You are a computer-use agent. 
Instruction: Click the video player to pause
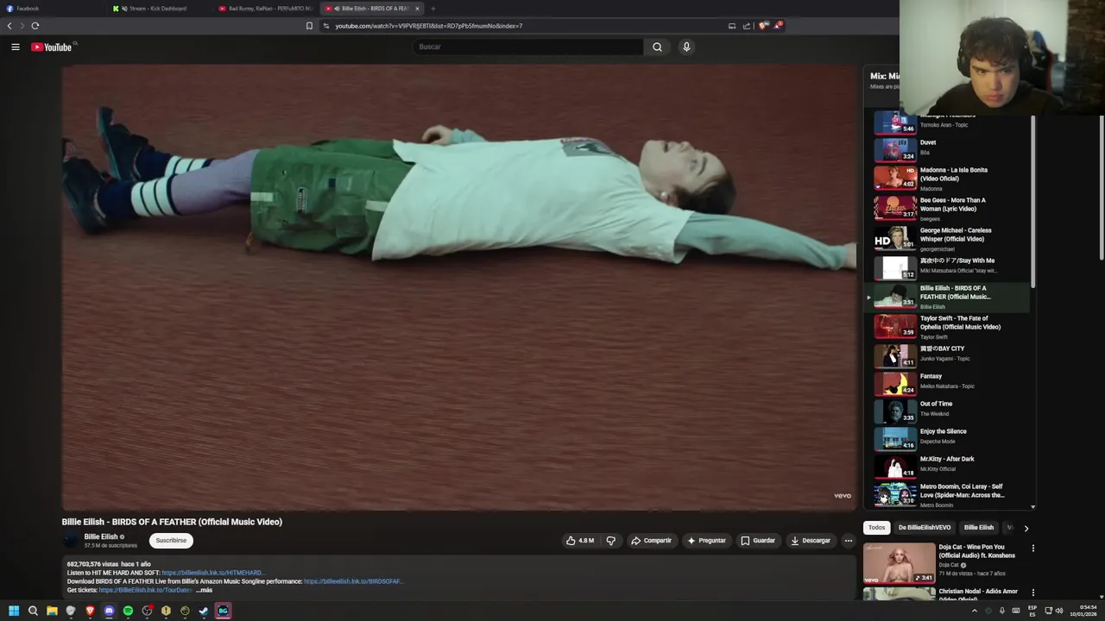(x=459, y=287)
